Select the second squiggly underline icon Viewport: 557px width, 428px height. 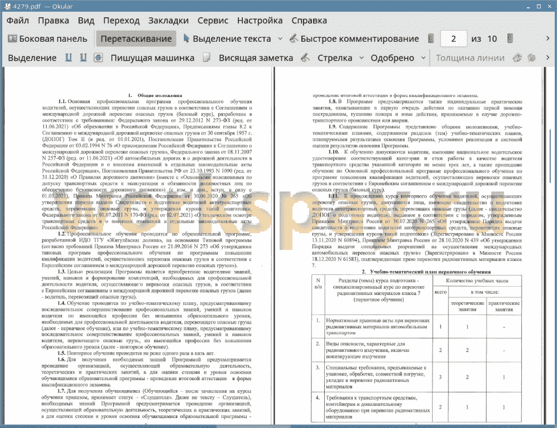83,58
